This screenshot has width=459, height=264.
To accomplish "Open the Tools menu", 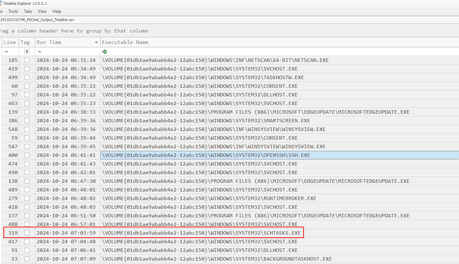I will point(13,11).
